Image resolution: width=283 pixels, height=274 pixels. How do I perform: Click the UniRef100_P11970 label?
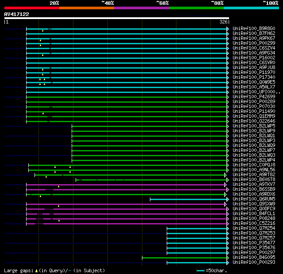pyautogui.click(x=254, y=73)
